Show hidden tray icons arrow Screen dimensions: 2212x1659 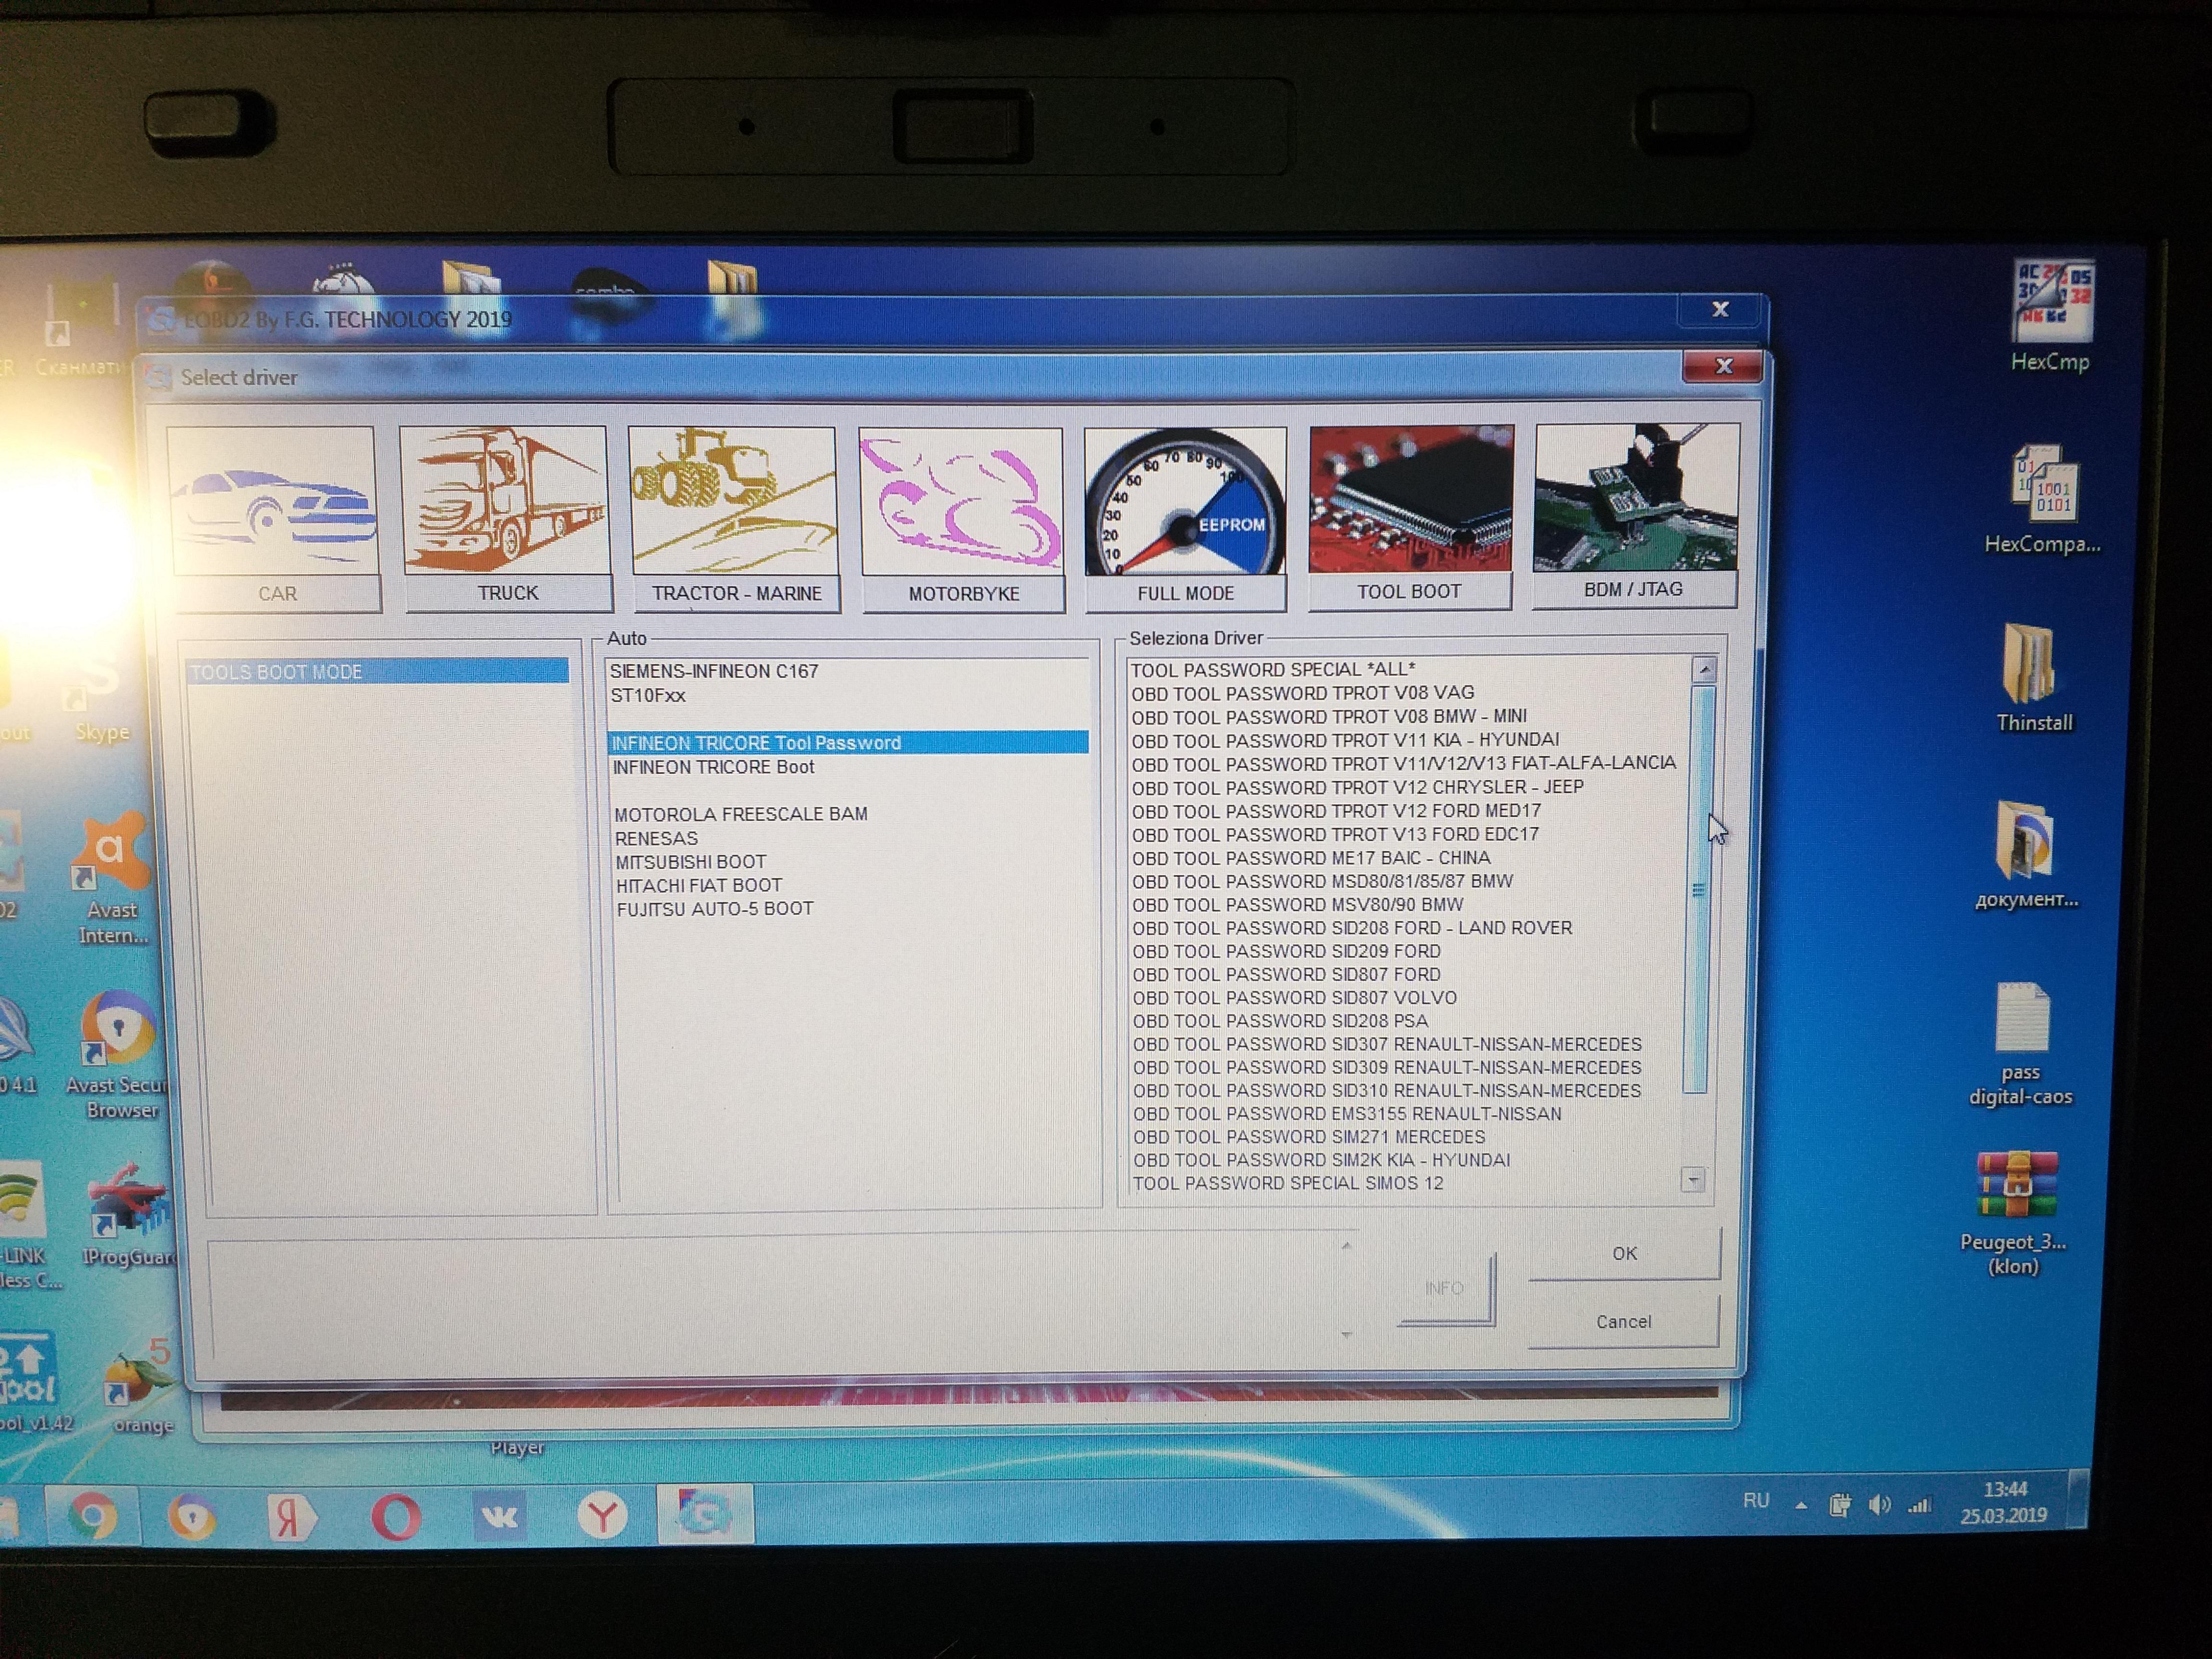[x=1801, y=1504]
